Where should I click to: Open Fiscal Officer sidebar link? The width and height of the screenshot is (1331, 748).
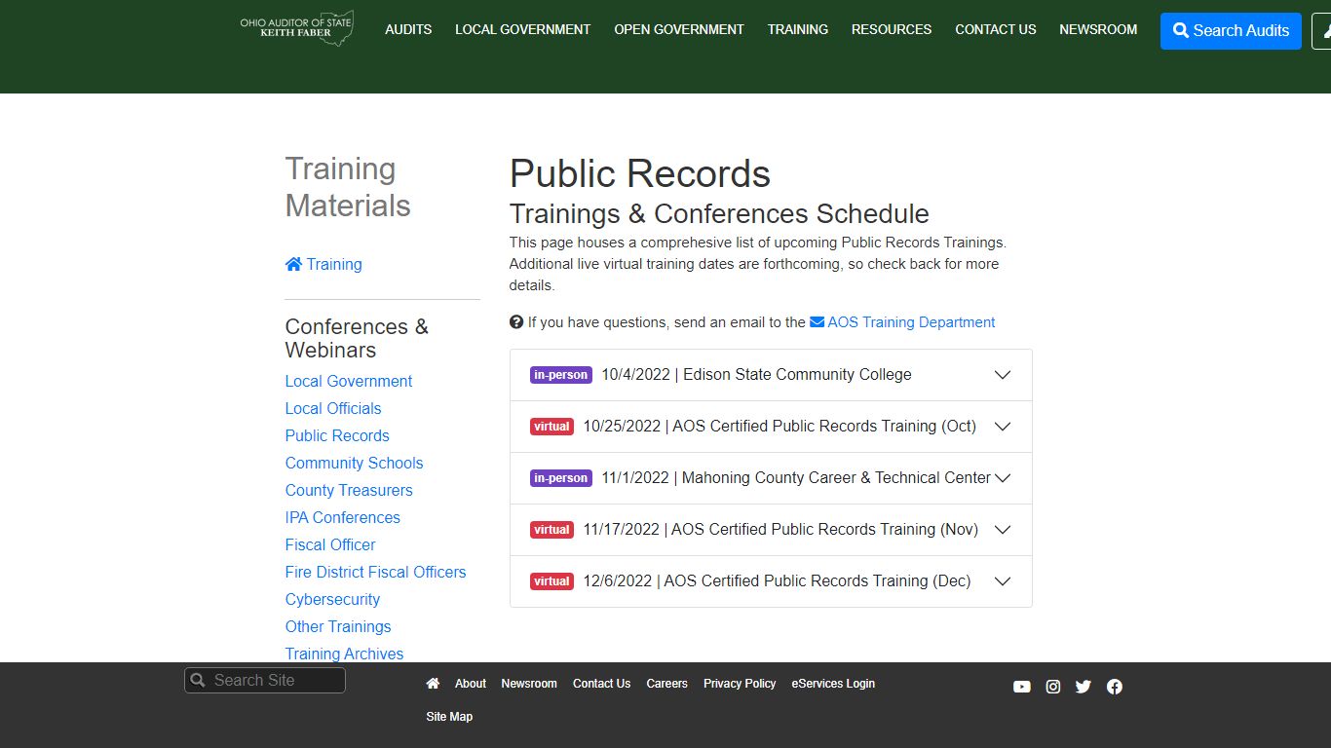tap(330, 544)
